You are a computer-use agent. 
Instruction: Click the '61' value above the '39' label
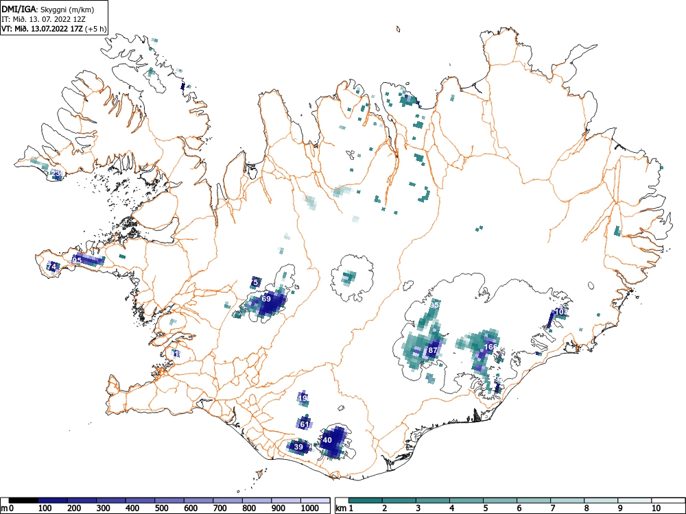305,424
